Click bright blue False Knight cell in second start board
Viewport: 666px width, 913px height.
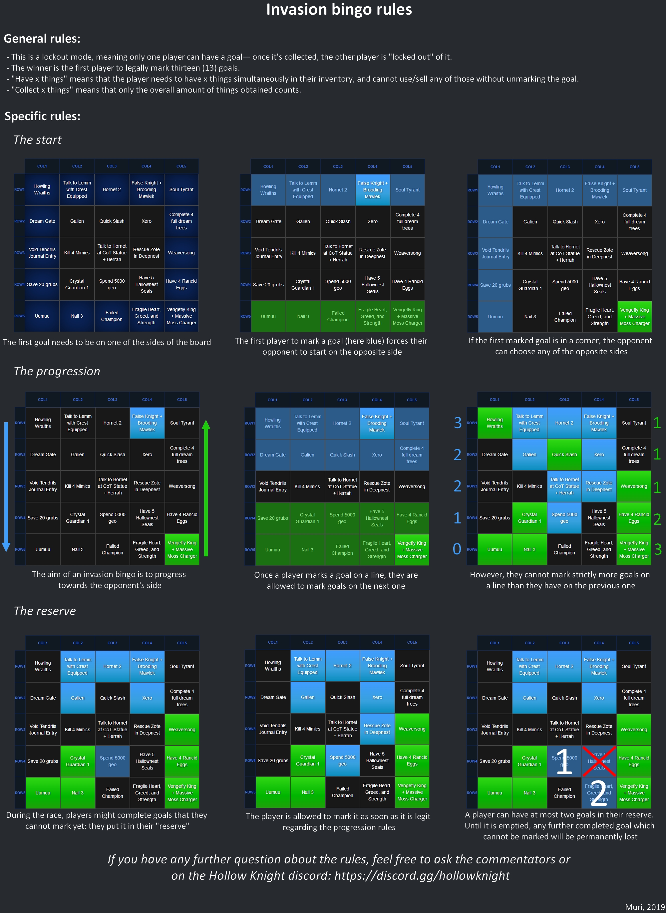pyautogui.click(x=373, y=190)
